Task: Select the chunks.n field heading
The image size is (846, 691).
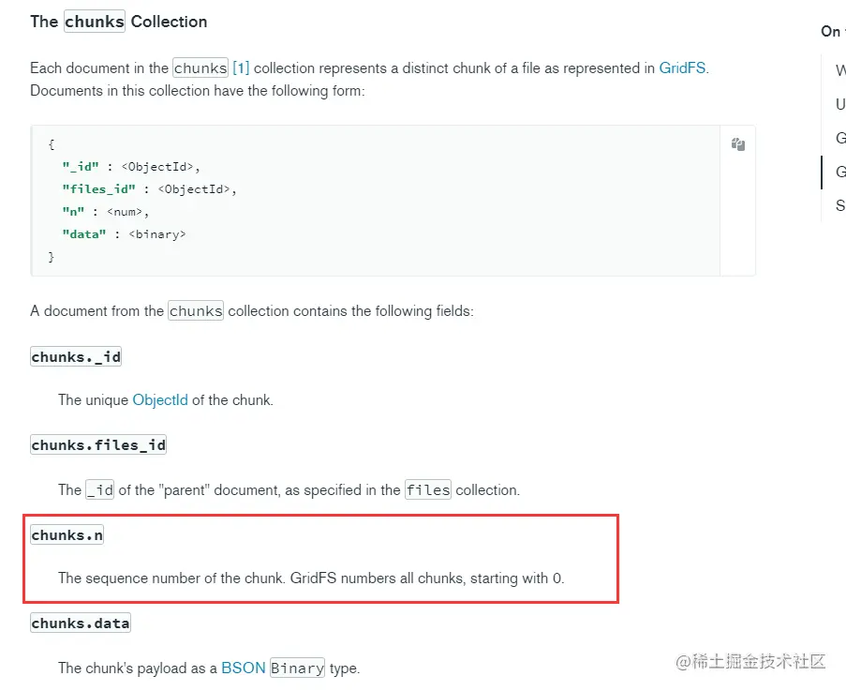Action: [x=67, y=535]
